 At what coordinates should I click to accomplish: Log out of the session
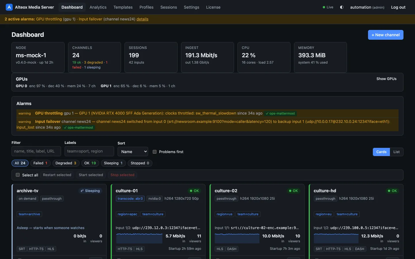click(398, 7)
